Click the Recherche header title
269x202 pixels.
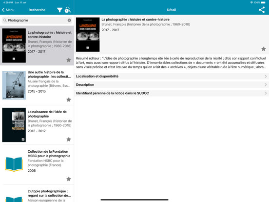[37, 10]
